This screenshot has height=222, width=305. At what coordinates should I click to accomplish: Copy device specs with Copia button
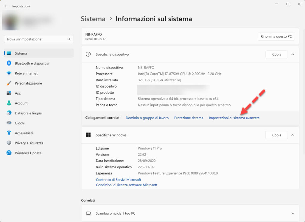pyautogui.click(x=276, y=54)
